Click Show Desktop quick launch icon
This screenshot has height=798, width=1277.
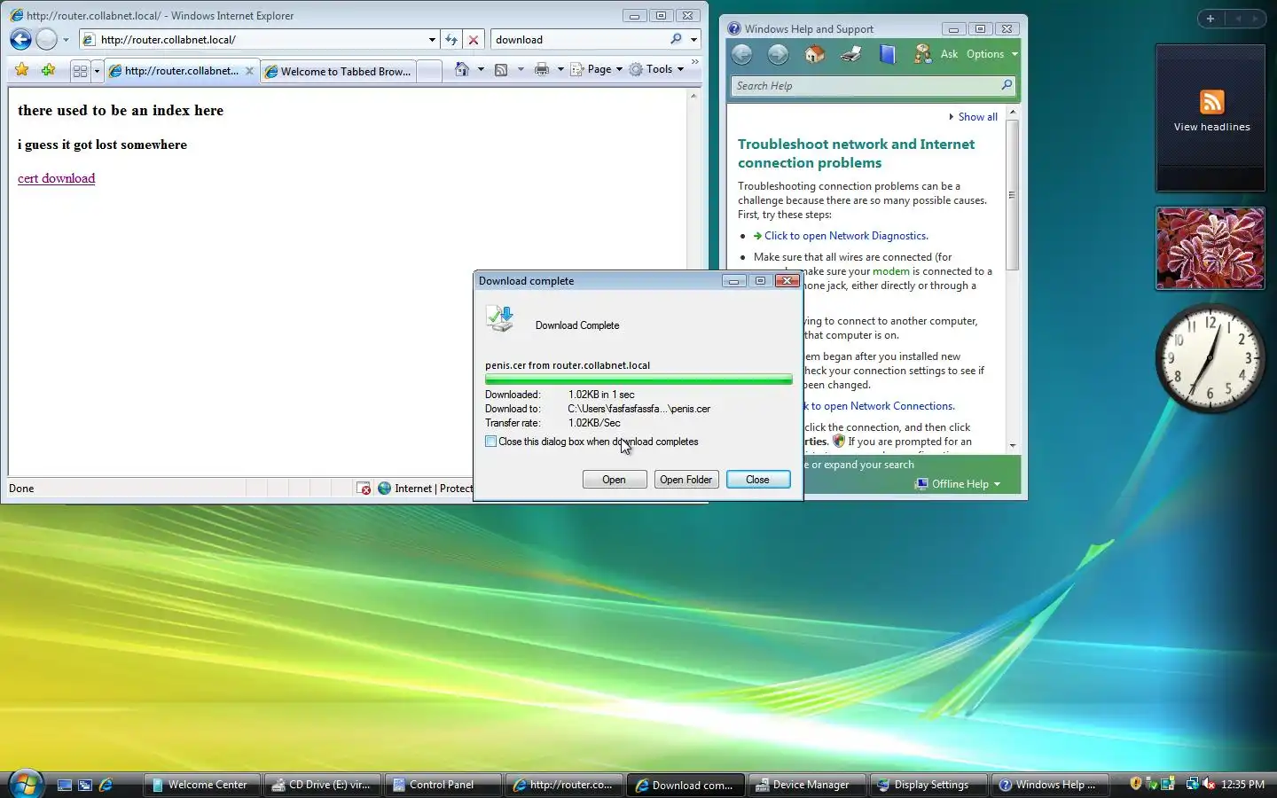[x=65, y=785]
